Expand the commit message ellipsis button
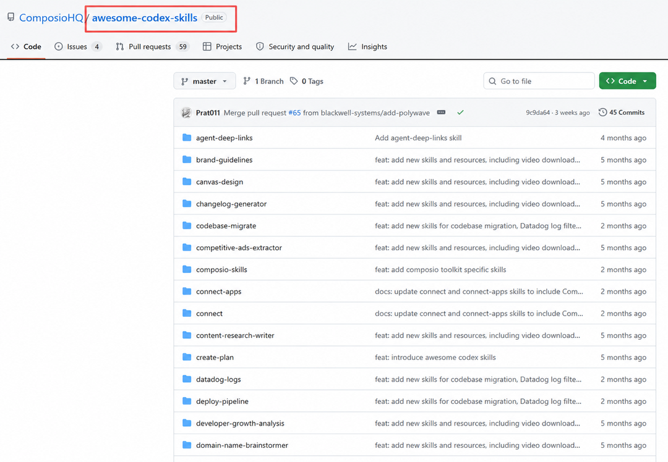668x462 pixels. (x=441, y=112)
